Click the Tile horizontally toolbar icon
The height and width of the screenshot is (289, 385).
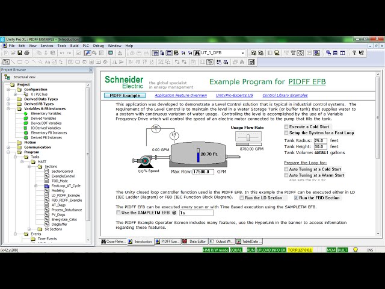[335, 53]
